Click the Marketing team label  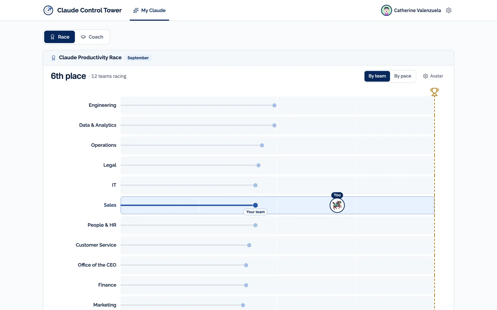point(105,305)
